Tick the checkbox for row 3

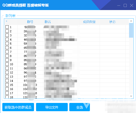point(7,35)
